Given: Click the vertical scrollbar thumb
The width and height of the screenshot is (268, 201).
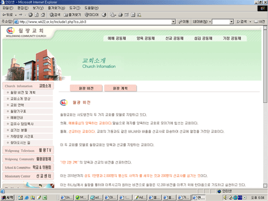Looking at the screenshot, I should pos(265,66).
